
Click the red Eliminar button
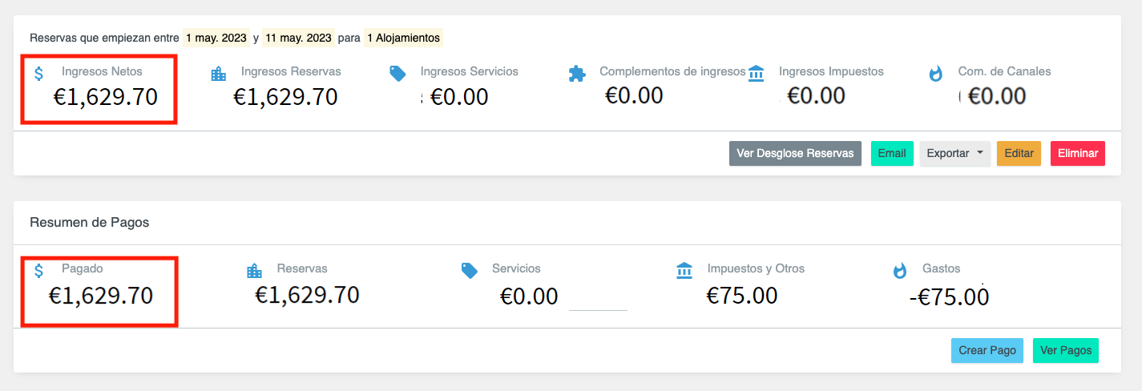[1077, 153]
